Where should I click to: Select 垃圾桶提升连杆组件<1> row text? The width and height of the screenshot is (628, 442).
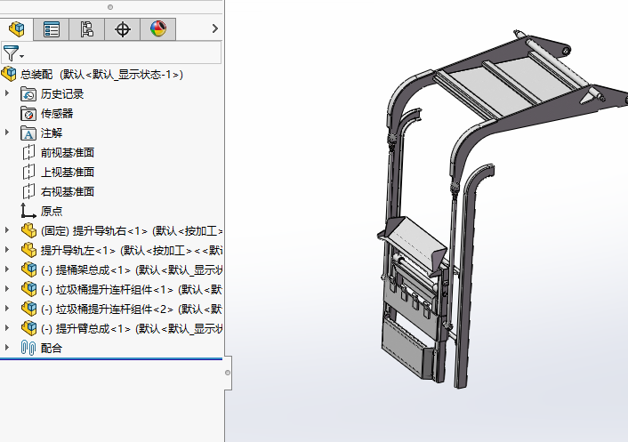132,290
